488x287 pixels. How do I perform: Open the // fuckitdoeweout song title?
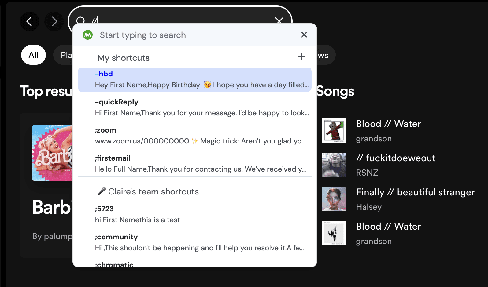click(x=396, y=158)
